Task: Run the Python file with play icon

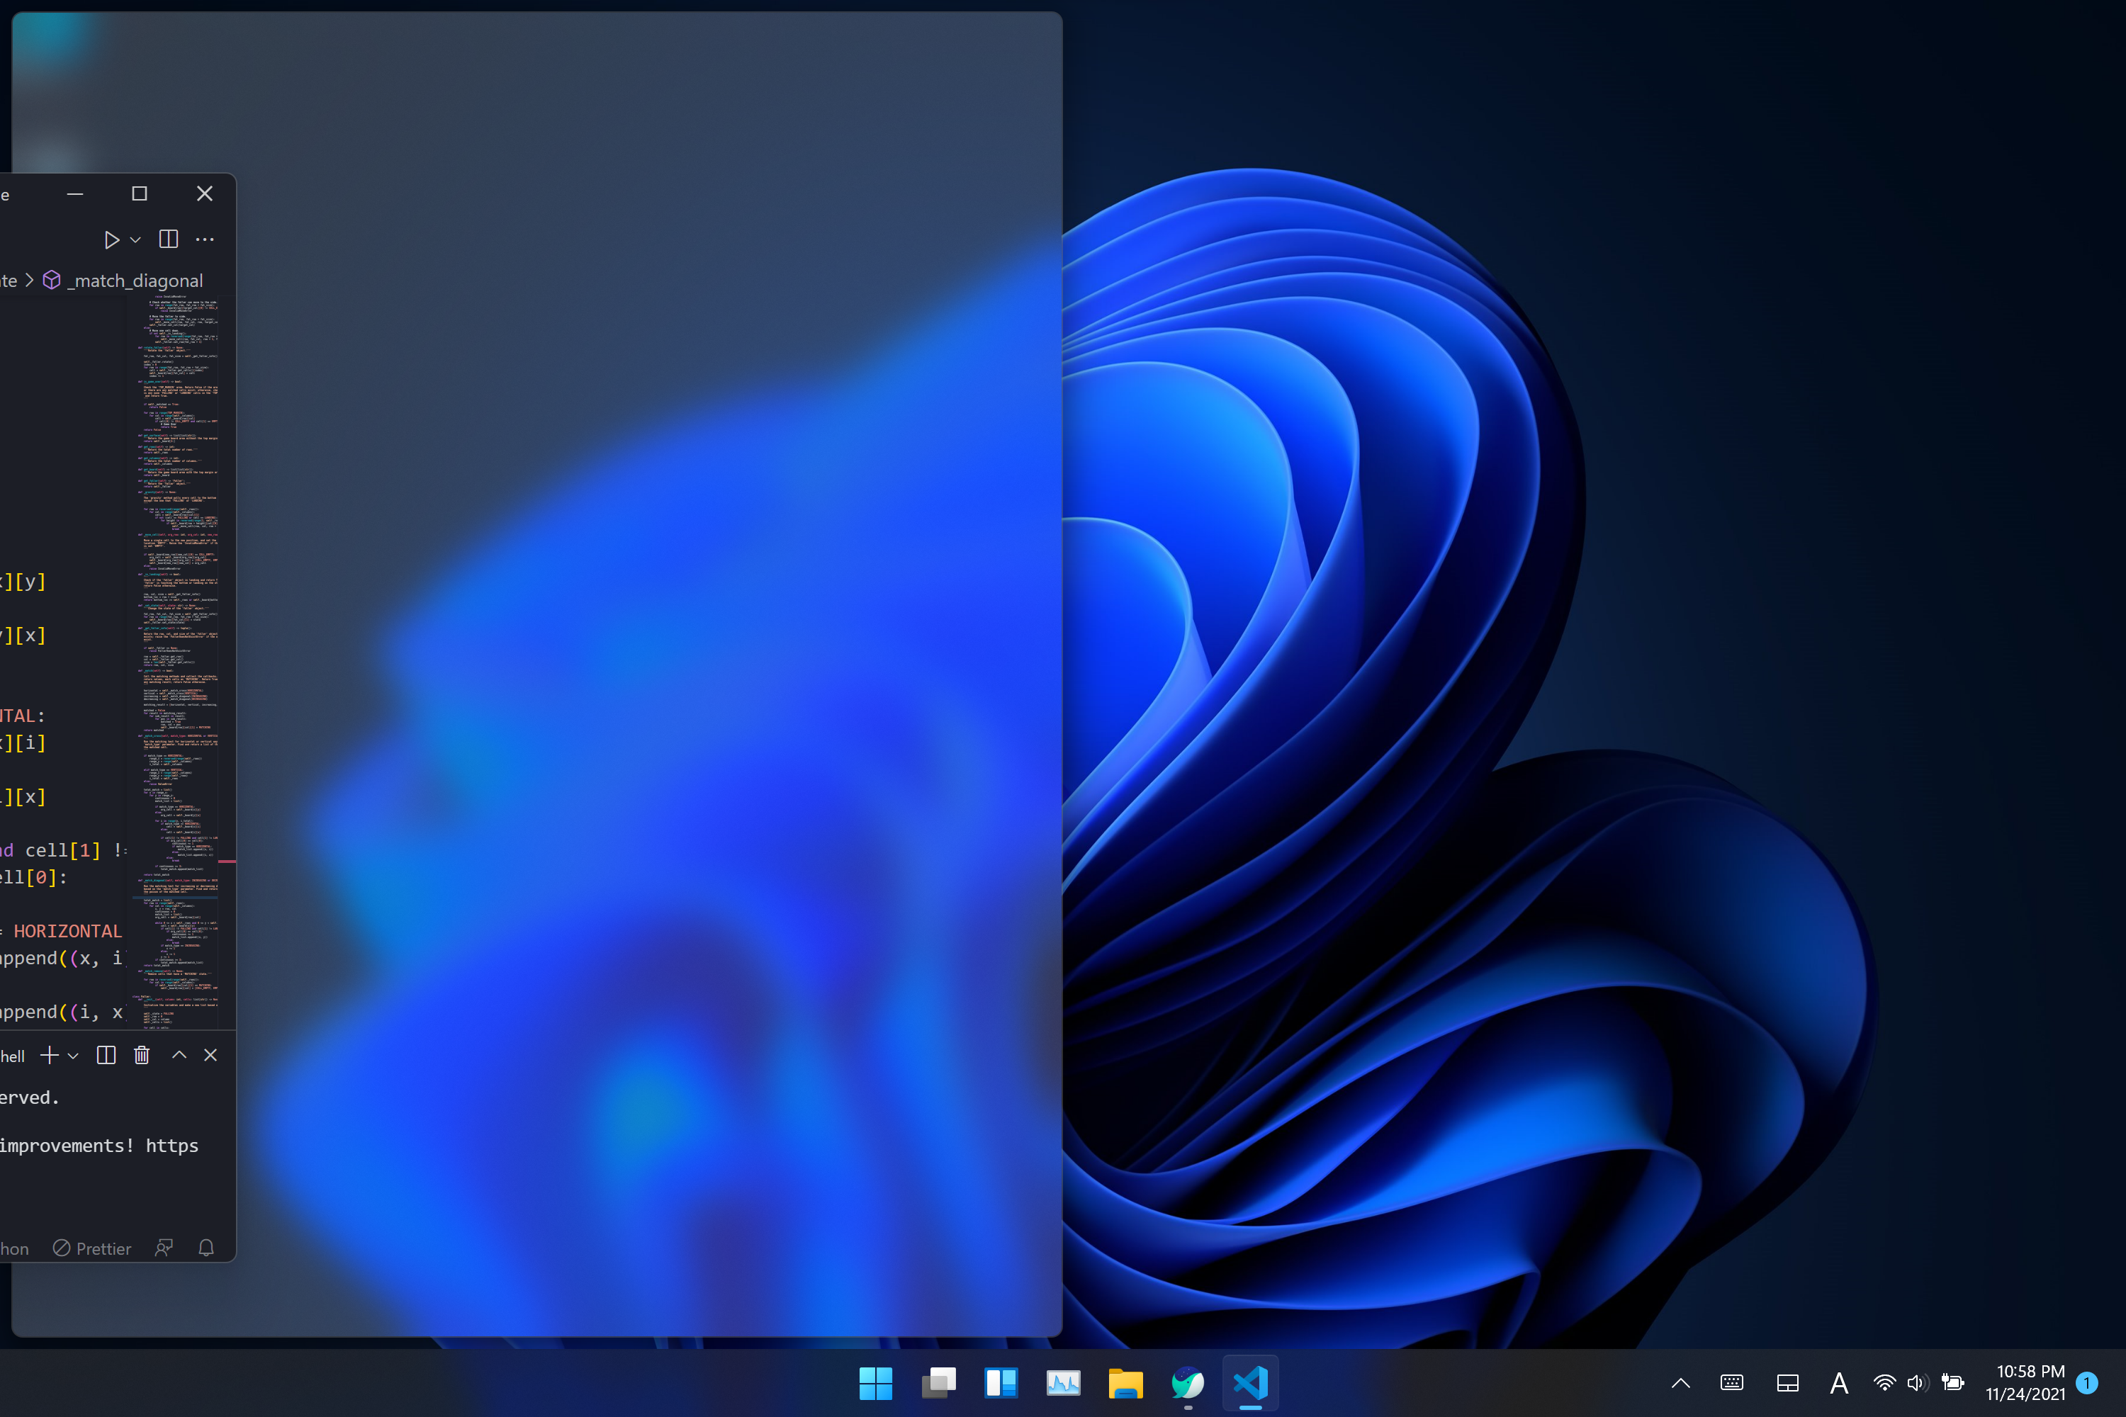Action: click(x=111, y=239)
